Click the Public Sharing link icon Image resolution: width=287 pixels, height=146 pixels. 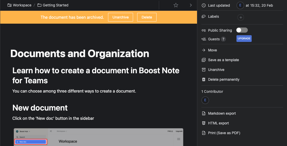click(x=203, y=30)
